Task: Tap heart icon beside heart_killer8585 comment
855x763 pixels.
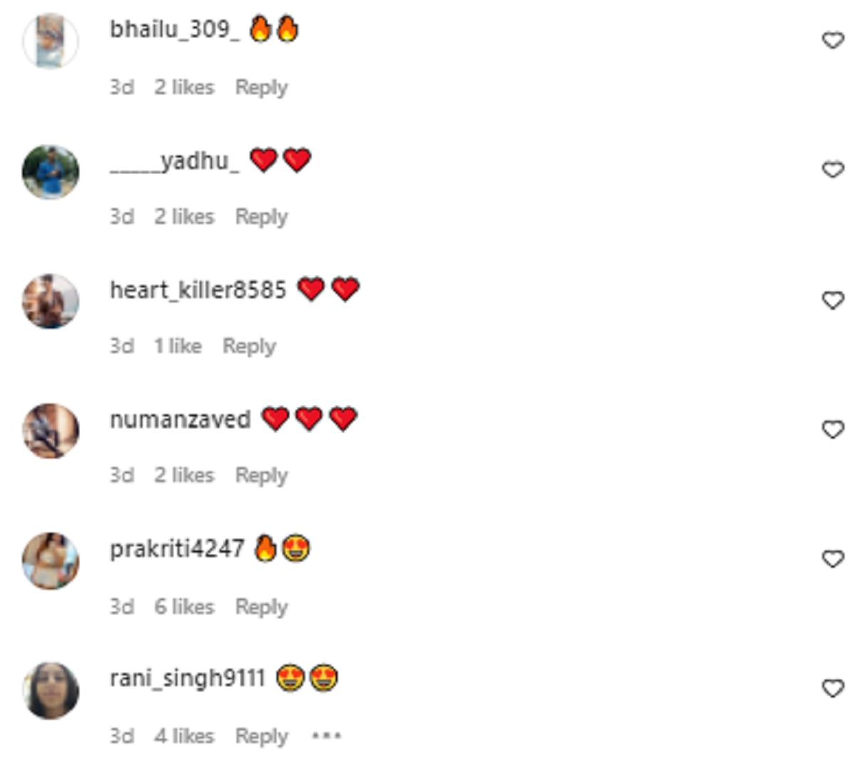Action: [833, 300]
